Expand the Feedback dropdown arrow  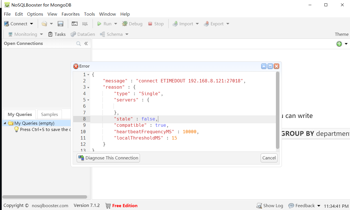[x=319, y=206]
